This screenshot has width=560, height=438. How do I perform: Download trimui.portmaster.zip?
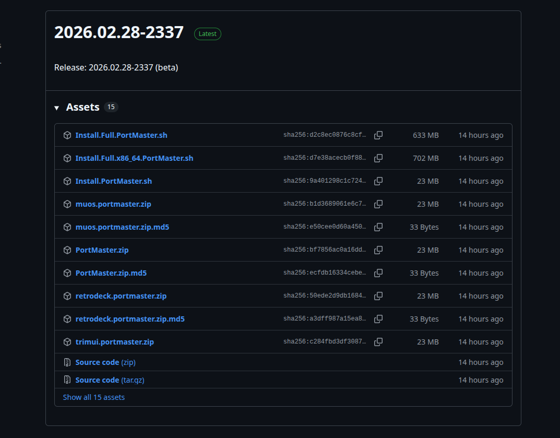click(x=114, y=342)
